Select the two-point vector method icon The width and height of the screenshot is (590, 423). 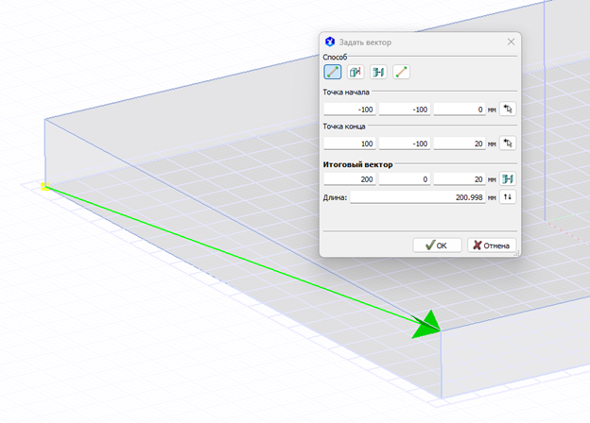[332, 72]
